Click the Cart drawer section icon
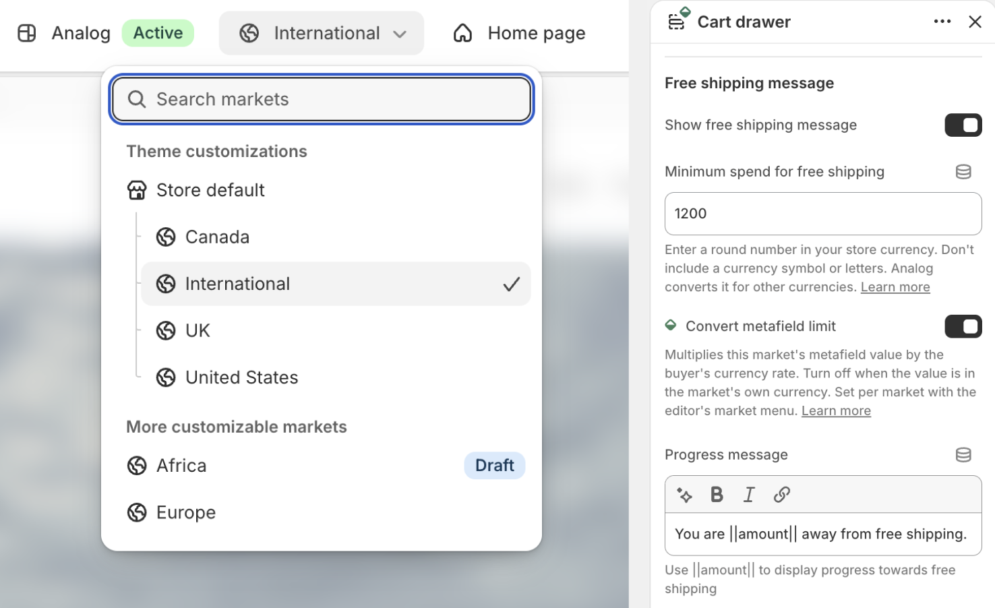 677,20
